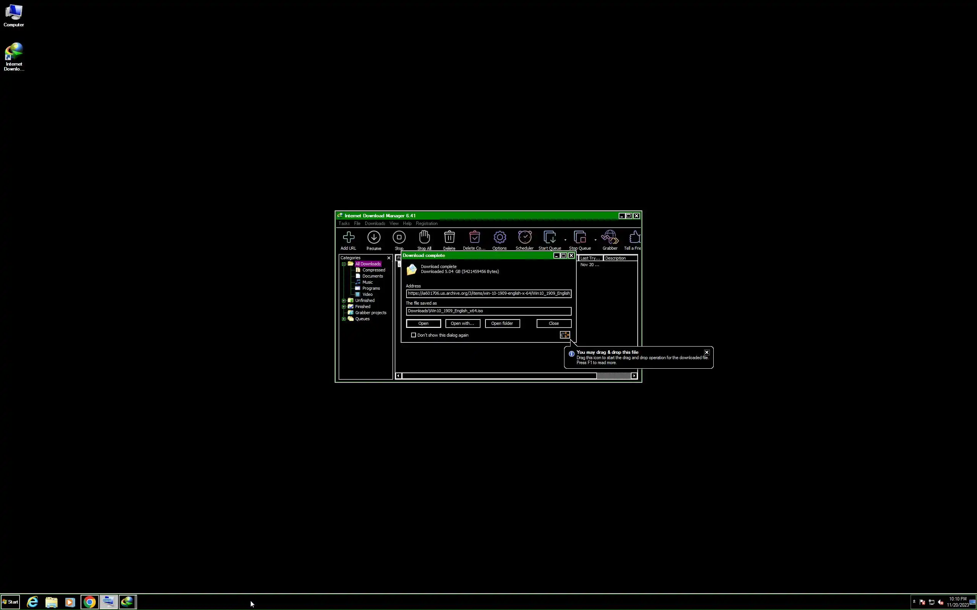The image size is (977, 610).
Task: Expand the Unfinished category tree node
Action: pos(344,300)
